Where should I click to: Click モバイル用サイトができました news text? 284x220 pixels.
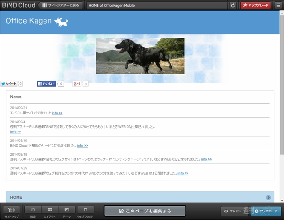pyautogui.click(x=31, y=113)
